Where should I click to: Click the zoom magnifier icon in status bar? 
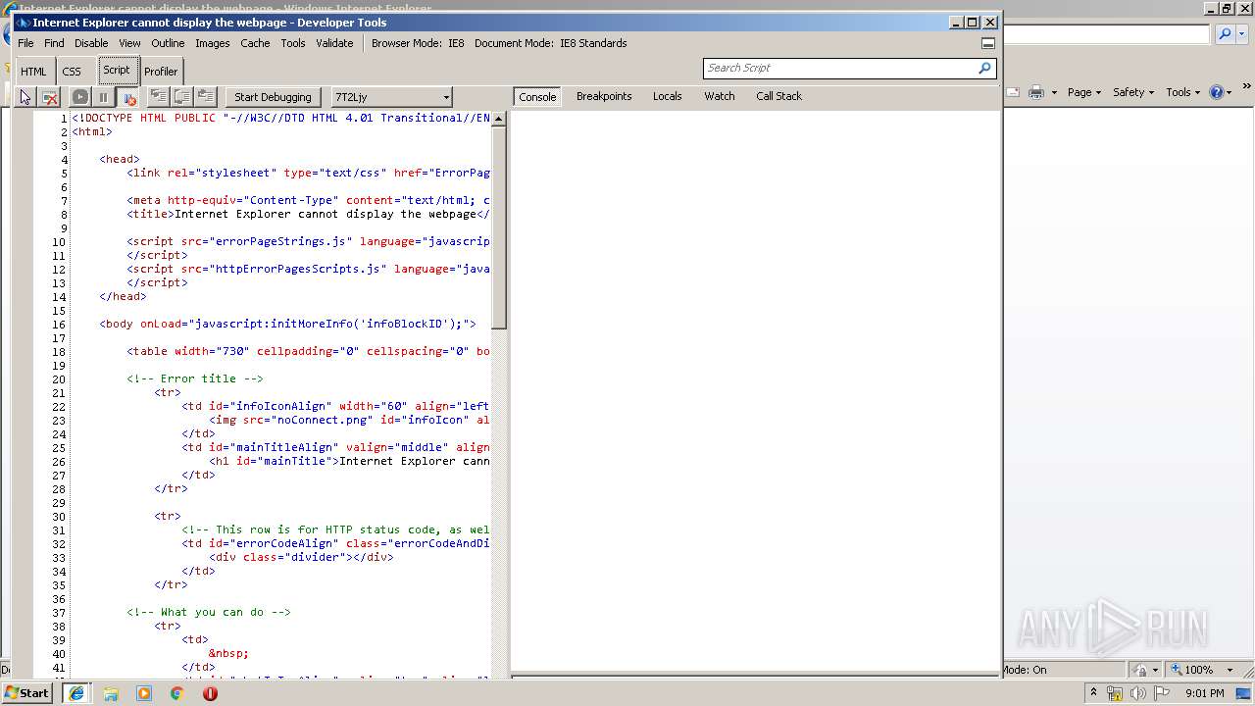tap(1175, 670)
